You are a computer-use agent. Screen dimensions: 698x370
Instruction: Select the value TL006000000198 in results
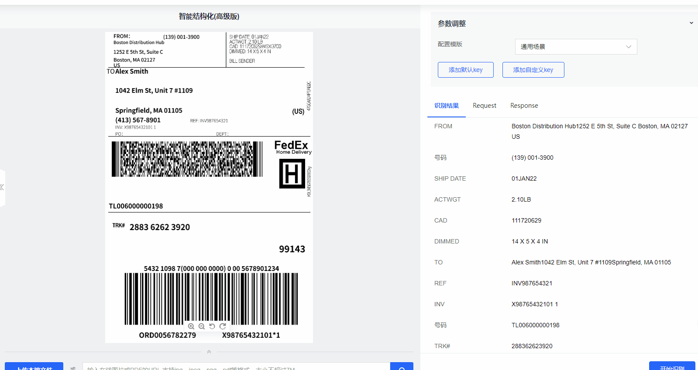535,325
